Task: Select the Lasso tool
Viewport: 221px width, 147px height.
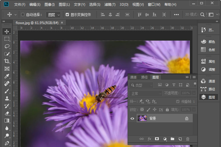Action: 7,46
